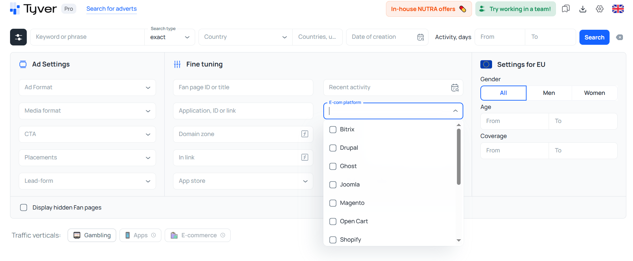The width and height of the screenshot is (633, 261).
Task: Open the Country dropdown
Action: [245, 37]
